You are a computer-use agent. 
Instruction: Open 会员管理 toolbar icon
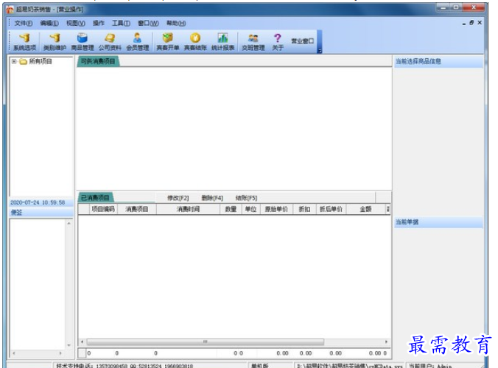(138, 42)
